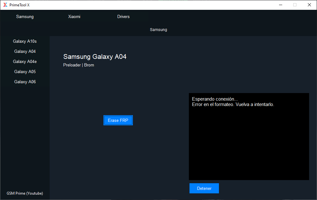This screenshot has height=200, width=317.
Task: Click the window maximize button
Action: [295, 5]
